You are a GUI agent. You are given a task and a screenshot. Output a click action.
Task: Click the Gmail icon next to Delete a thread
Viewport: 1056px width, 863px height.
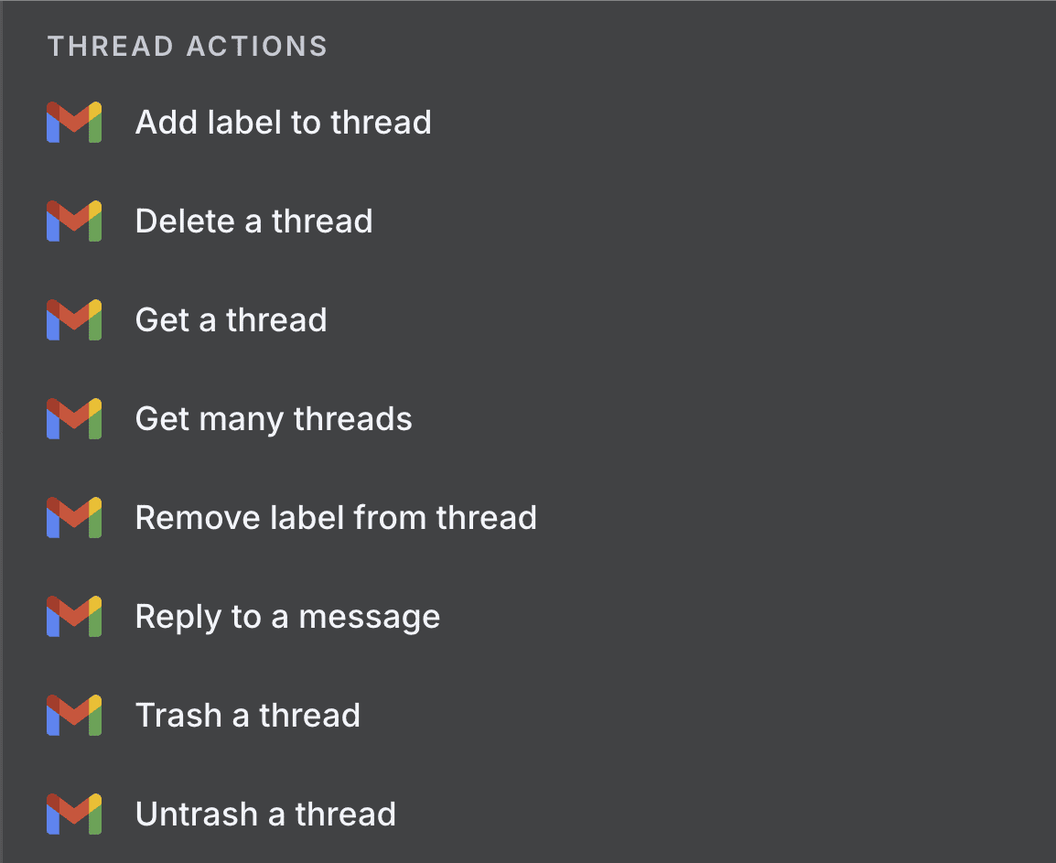click(x=74, y=221)
